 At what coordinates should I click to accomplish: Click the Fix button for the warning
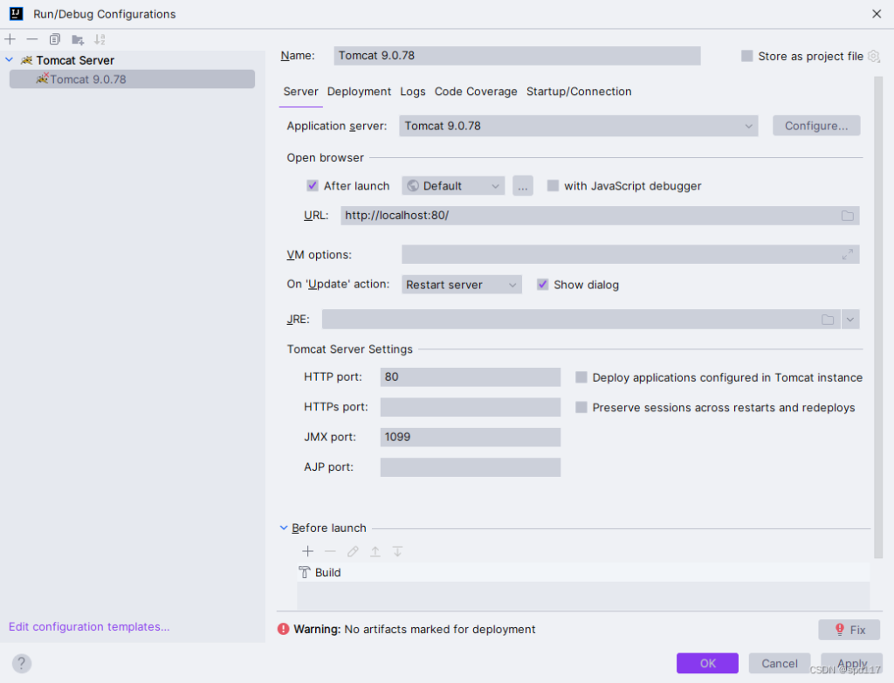click(x=849, y=630)
